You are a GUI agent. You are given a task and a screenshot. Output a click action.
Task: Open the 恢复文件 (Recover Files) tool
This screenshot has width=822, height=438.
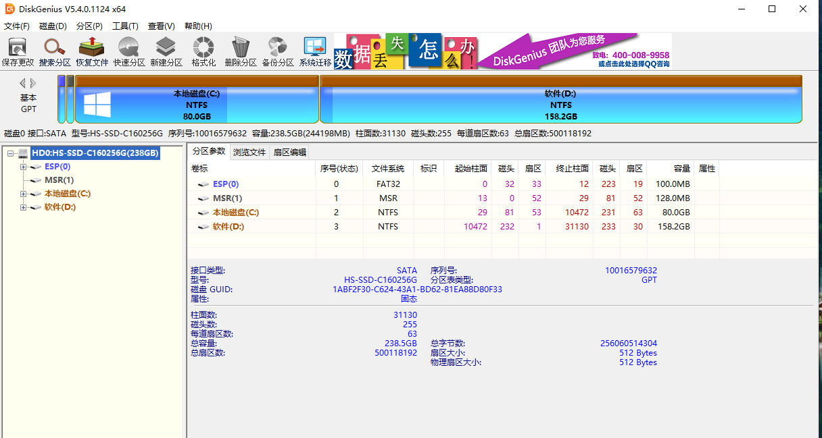tap(91, 51)
